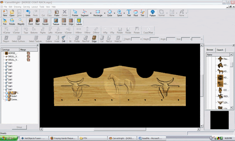235x141 pixels.
Task: Switch to the Search tab
Action: click(220, 50)
